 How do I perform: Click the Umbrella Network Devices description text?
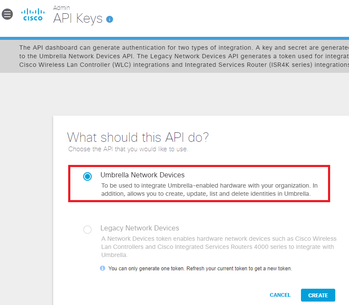(210, 190)
